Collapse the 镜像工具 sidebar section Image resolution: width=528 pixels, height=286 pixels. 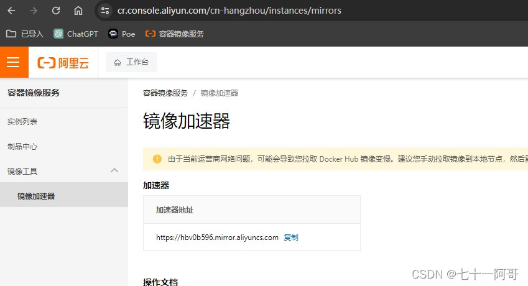point(64,171)
